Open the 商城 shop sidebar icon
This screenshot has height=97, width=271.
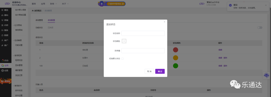point(2,20)
